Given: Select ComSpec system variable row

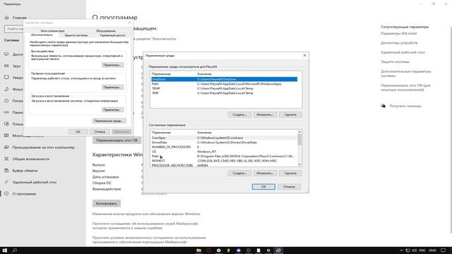Looking at the screenshot, I should [224, 138].
